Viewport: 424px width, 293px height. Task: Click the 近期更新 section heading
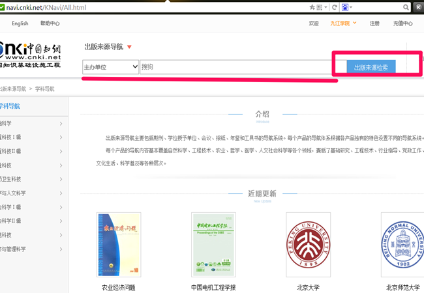262,193
